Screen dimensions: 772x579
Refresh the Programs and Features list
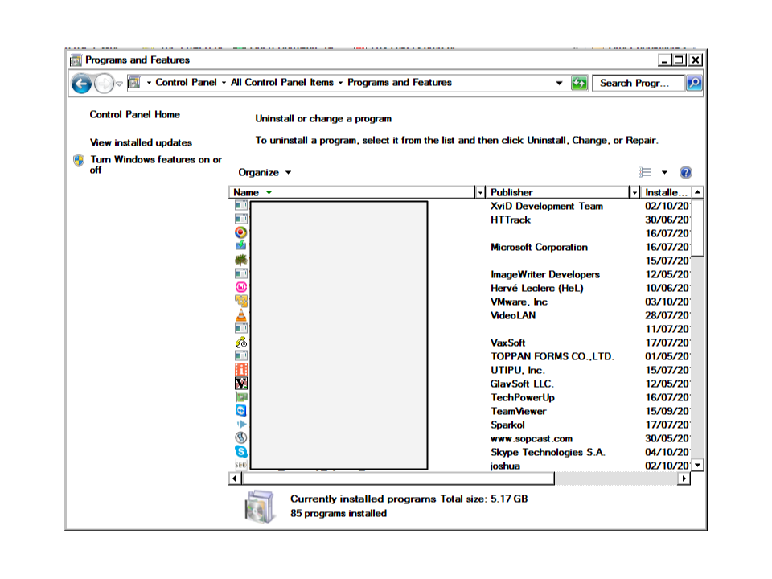point(579,83)
